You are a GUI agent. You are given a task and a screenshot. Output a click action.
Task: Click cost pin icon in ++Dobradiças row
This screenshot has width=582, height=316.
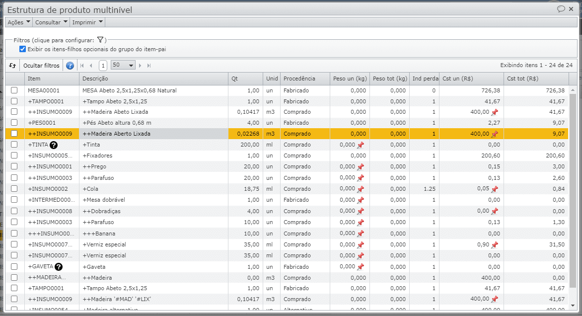tap(495, 211)
